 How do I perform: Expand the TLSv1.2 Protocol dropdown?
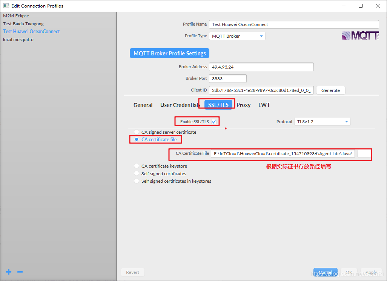(x=322, y=122)
